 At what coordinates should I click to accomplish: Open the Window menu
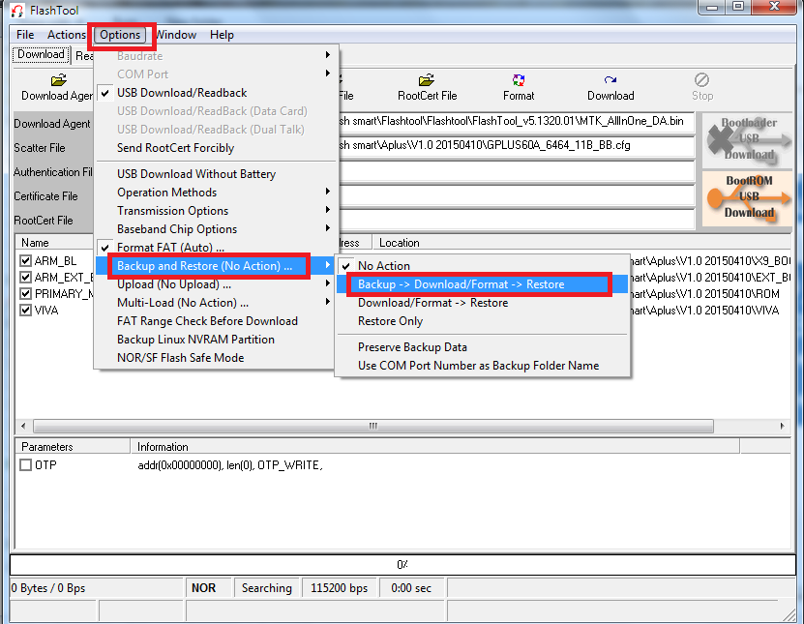click(175, 35)
